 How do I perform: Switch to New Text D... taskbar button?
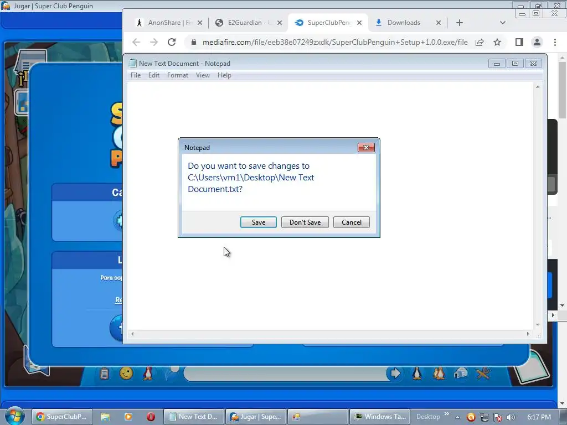(x=193, y=417)
